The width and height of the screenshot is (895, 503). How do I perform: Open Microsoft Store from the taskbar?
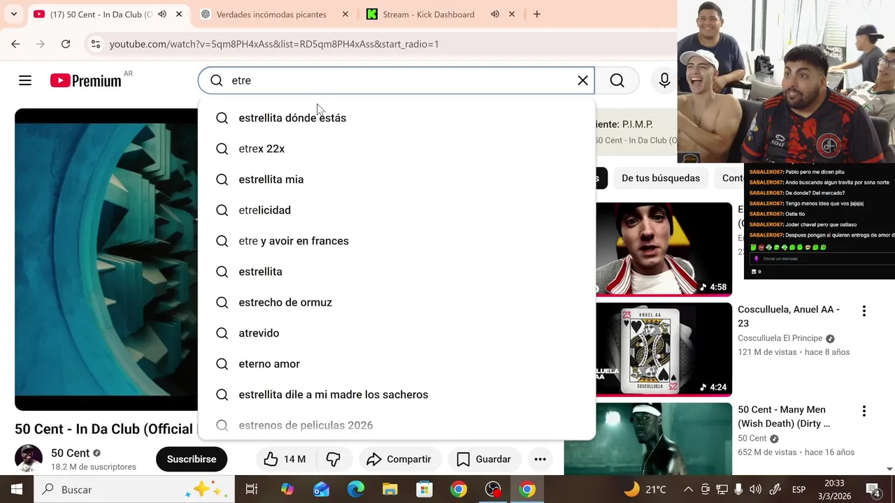click(424, 490)
